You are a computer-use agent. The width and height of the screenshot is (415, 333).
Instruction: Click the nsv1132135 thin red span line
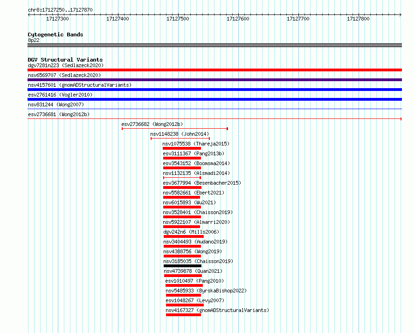[182, 178]
